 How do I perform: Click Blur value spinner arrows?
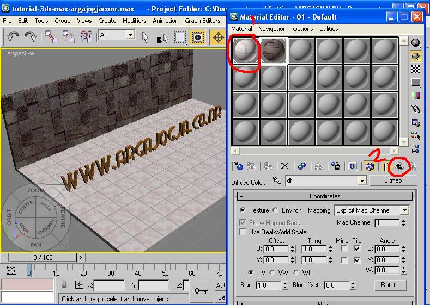[x=285, y=285]
